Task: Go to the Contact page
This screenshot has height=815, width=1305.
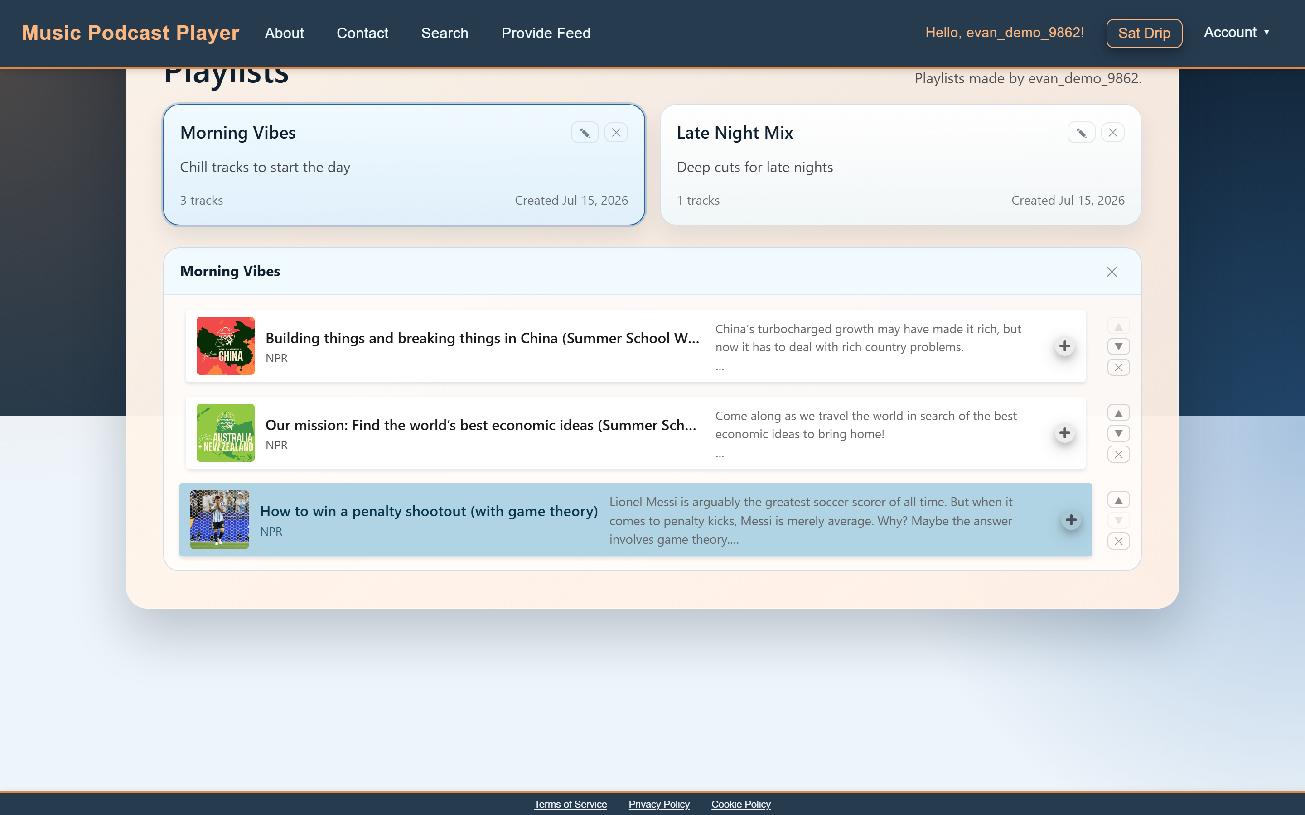Action: click(362, 33)
